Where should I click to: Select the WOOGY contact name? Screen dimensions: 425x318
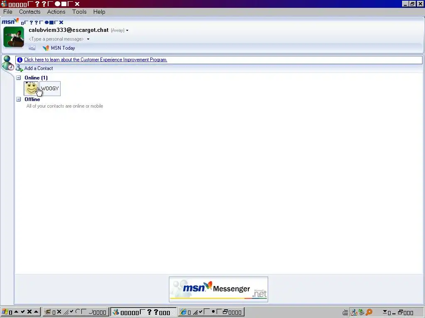tap(50, 89)
